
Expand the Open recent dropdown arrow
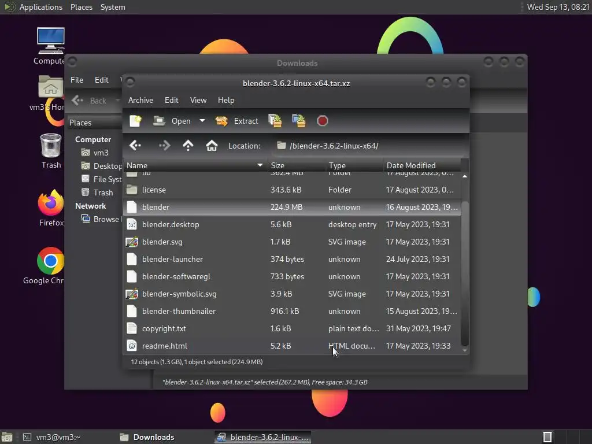tap(202, 121)
